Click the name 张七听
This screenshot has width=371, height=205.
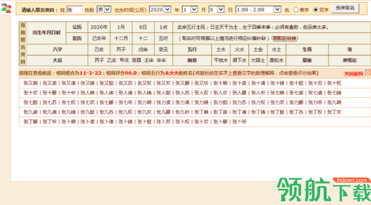125,102
